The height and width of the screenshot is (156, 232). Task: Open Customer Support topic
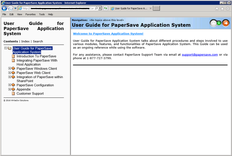point(30,94)
